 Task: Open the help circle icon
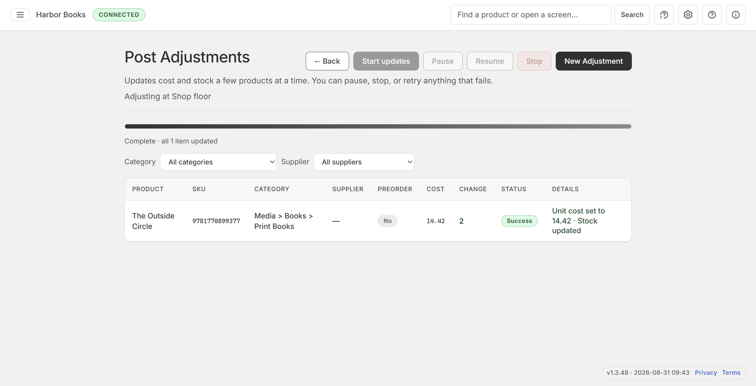pos(712,15)
